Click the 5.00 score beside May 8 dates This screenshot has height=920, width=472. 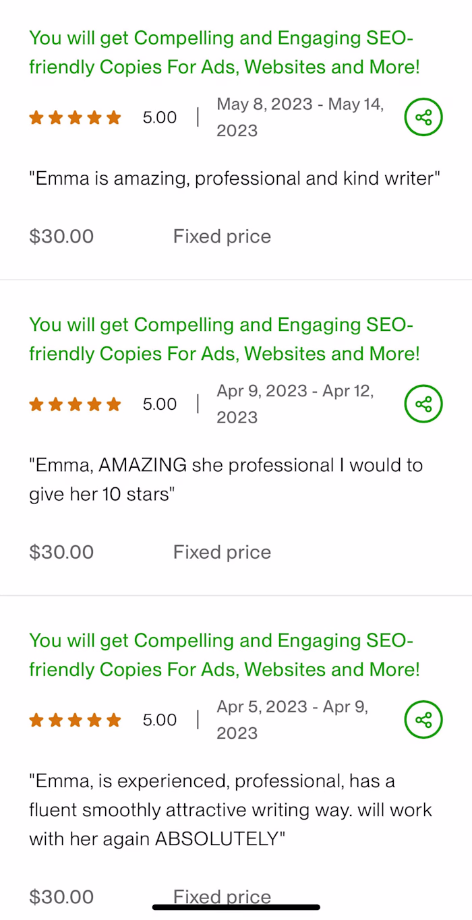point(160,118)
